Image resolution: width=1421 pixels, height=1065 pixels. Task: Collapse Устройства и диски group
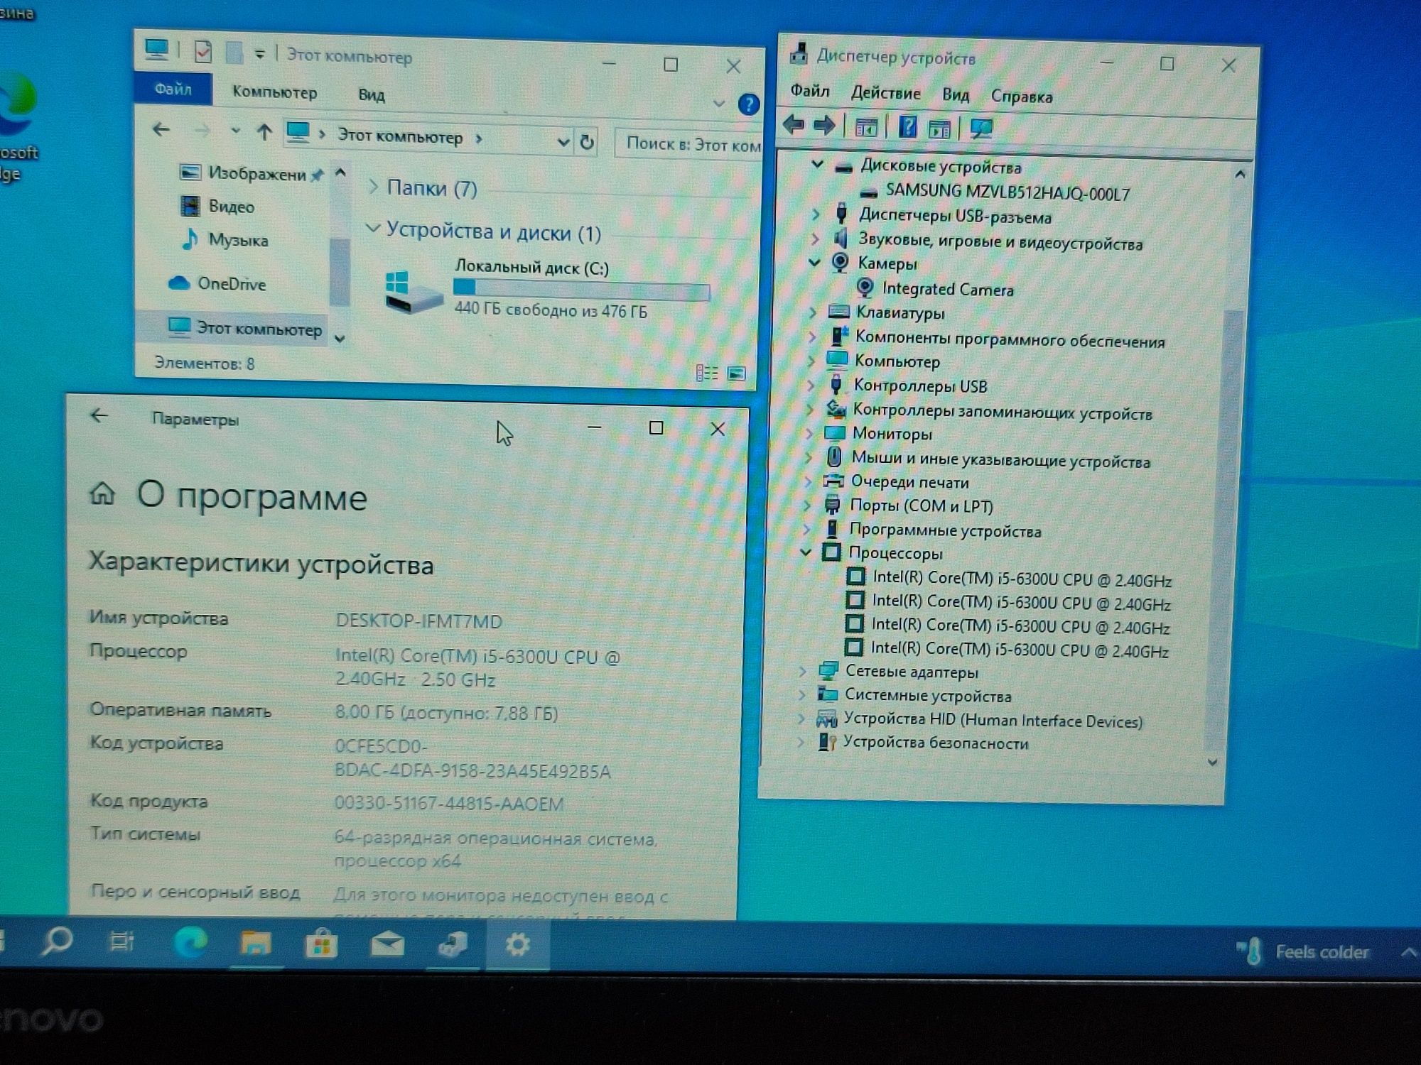372,229
